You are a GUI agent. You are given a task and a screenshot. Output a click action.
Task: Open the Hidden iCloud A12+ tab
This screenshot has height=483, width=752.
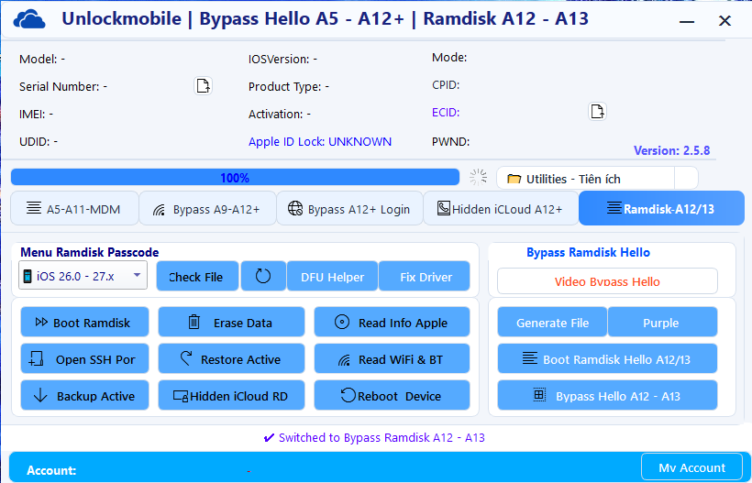click(x=501, y=209)
